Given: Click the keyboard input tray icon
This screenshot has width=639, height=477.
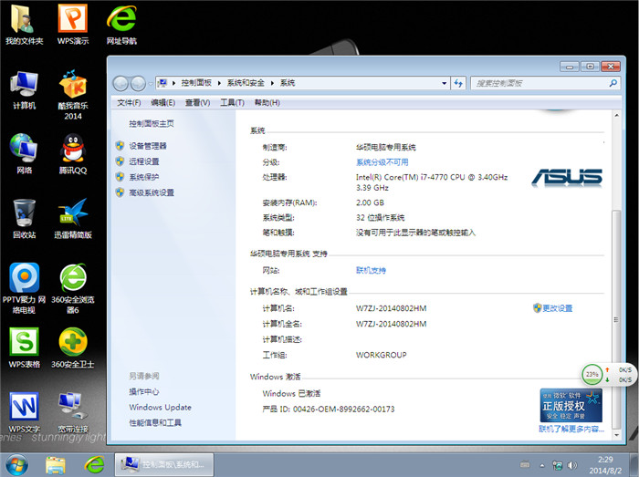Looking at the screenshot, I should (525, 464).
